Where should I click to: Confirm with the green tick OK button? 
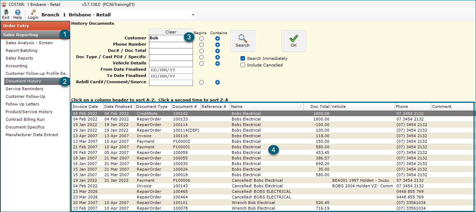[x=294, y=41]
